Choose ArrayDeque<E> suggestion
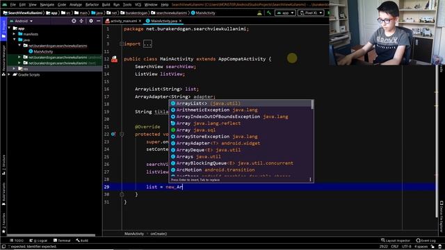445x250 pixels. [241, 150]
